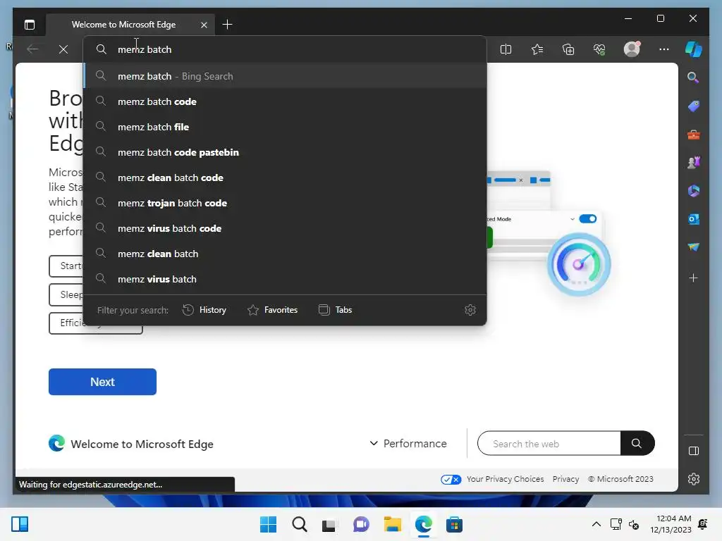Open Windows Start menu
Screen dimensions: 722x541
tap(269, 524)
